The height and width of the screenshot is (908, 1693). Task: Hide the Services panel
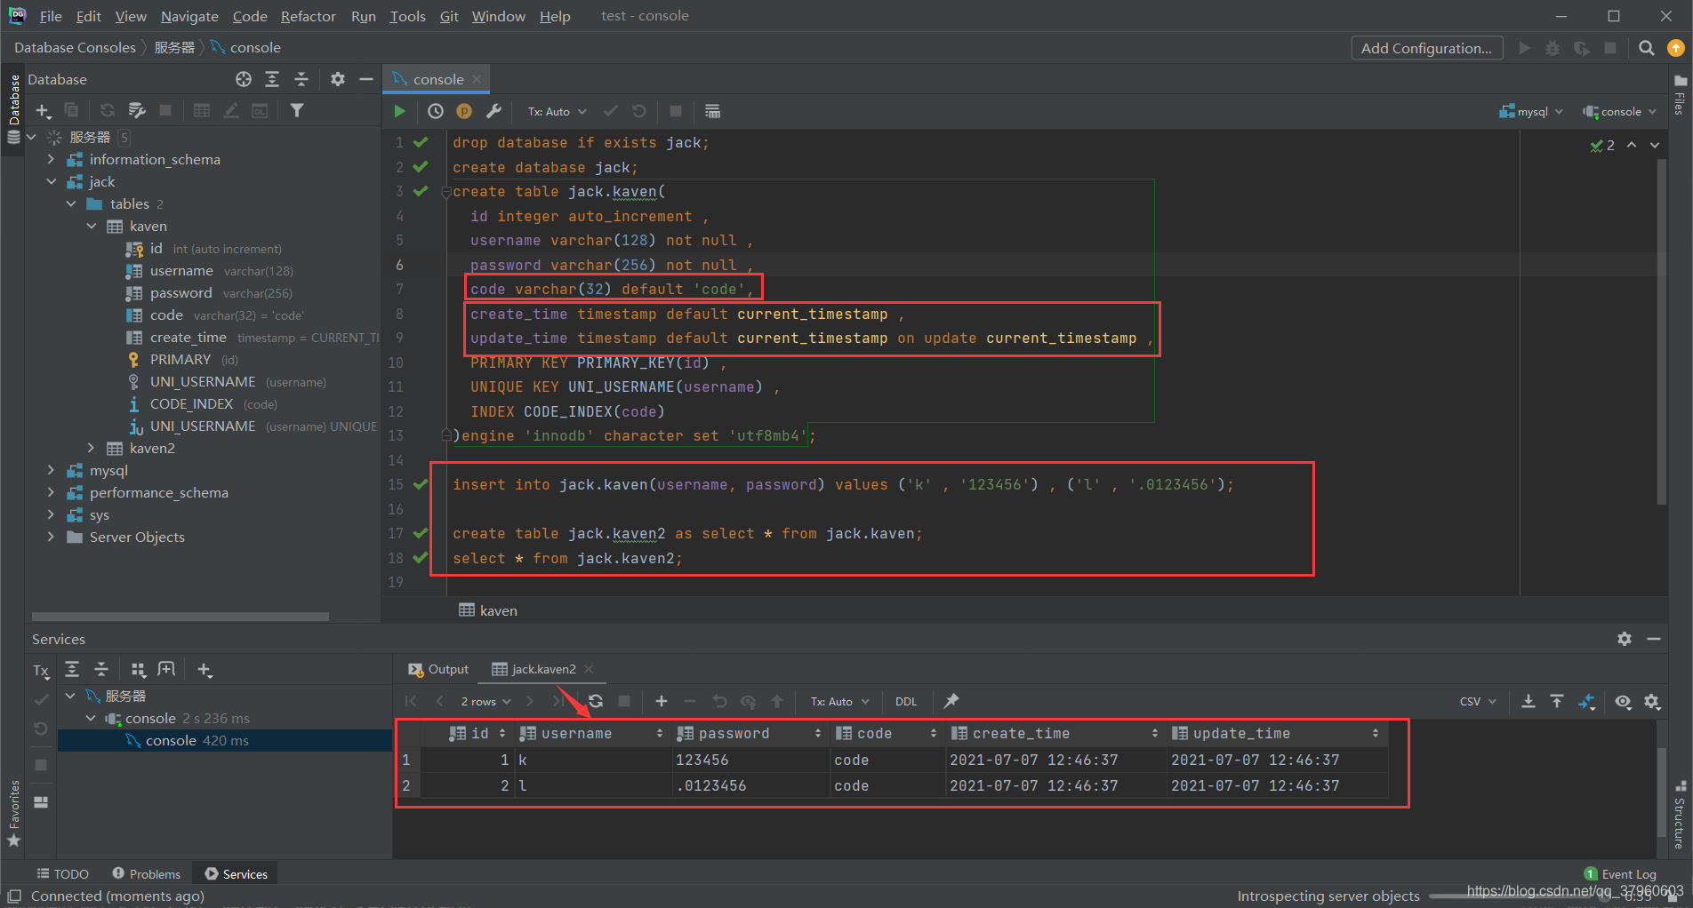click(1654, 639)
